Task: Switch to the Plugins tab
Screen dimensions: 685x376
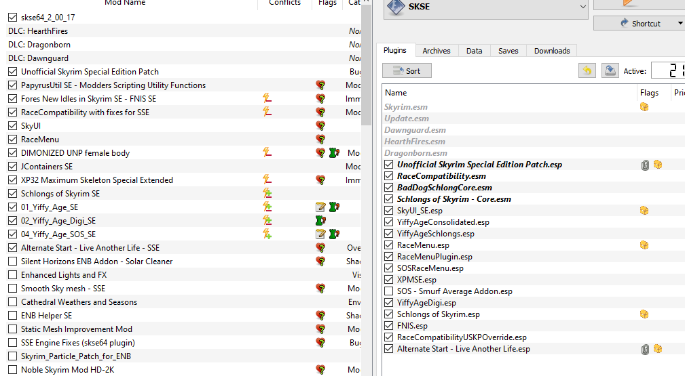Action: 395,50
